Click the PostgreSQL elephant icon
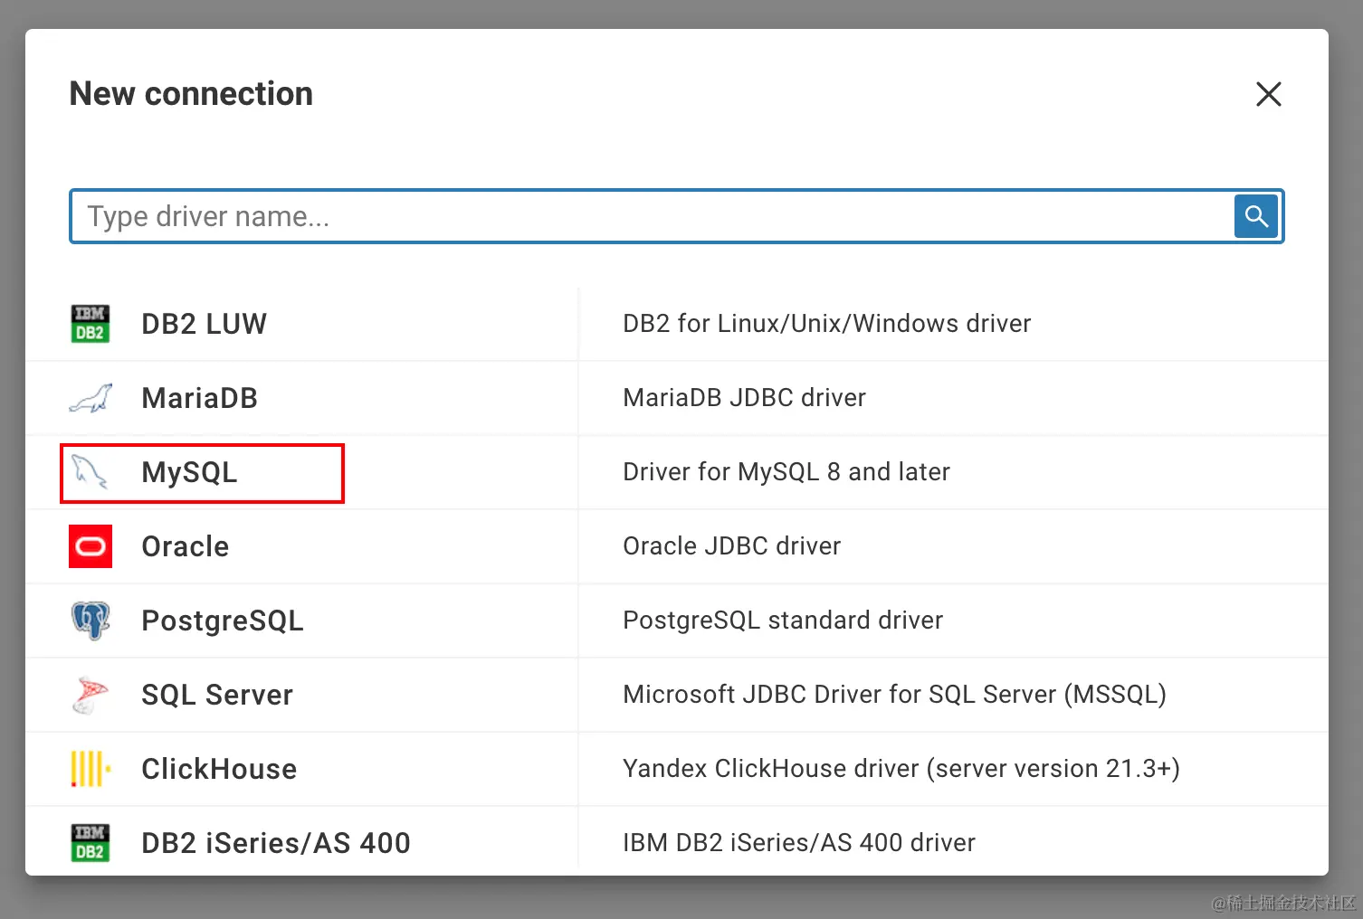This screenshot has height=919, width=1363. (x=91, y=621)
